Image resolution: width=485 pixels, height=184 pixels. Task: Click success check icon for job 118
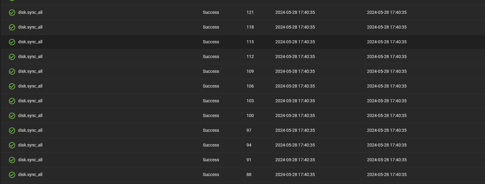click(12, 27)
